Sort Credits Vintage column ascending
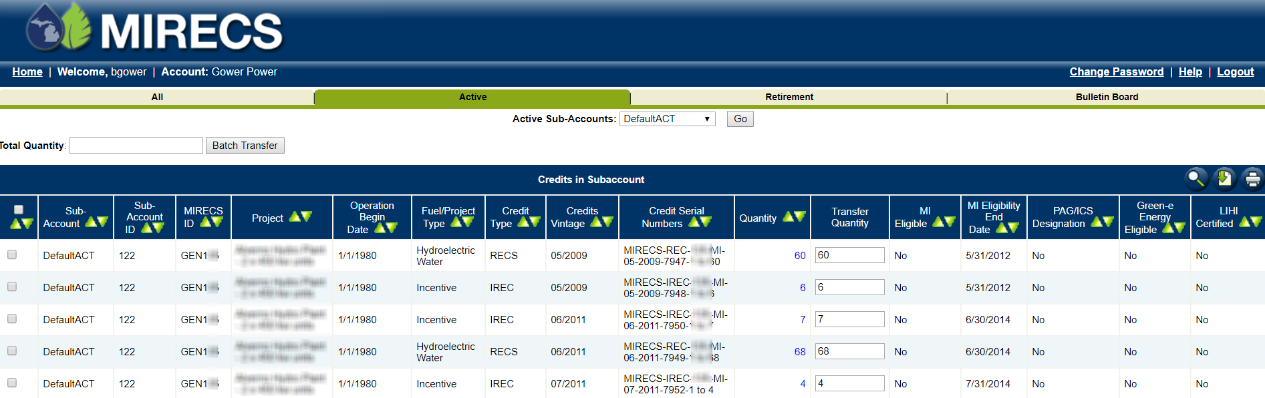The image size is (1265, 398). (596, 222)
